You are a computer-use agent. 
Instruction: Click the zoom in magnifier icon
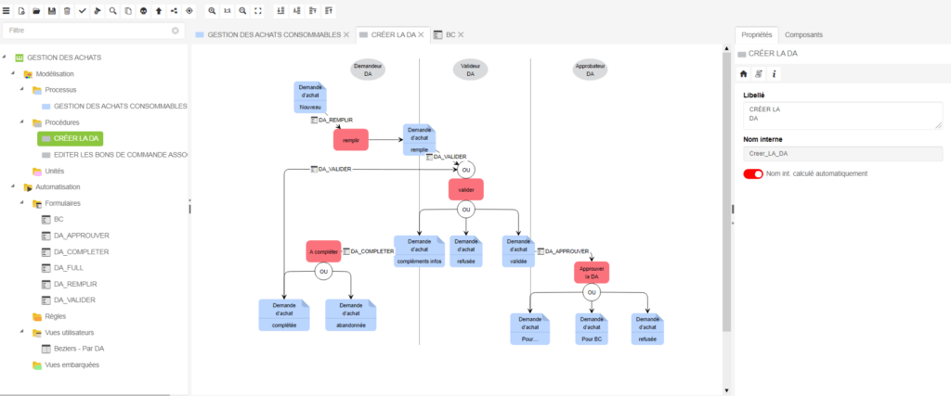pos(212,10)
